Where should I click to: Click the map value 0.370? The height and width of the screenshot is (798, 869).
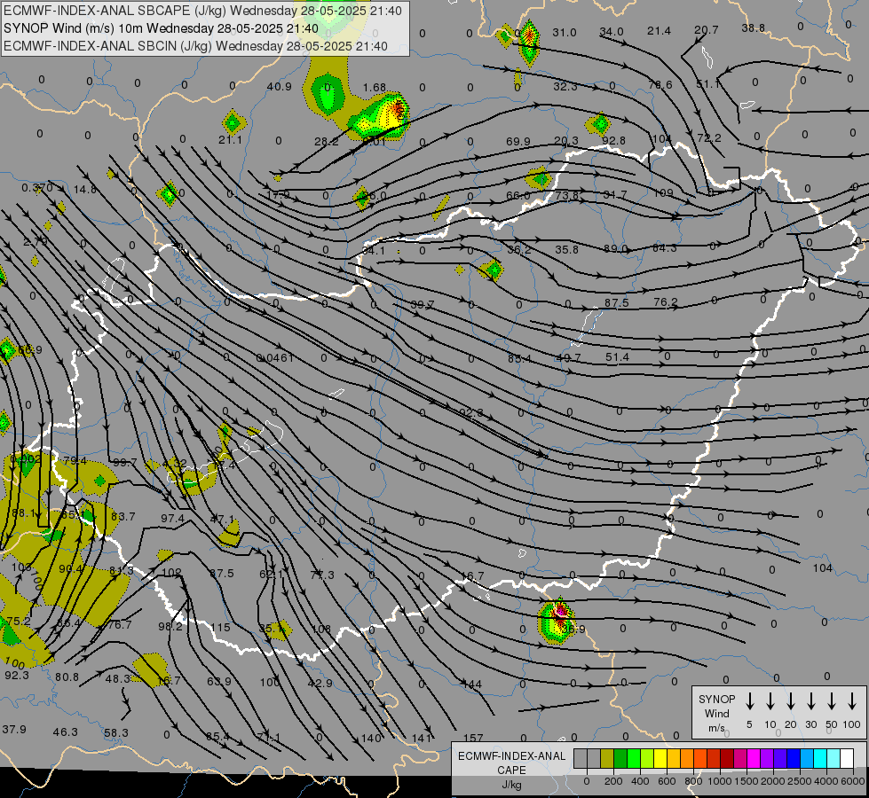click(x=37, y=188)
